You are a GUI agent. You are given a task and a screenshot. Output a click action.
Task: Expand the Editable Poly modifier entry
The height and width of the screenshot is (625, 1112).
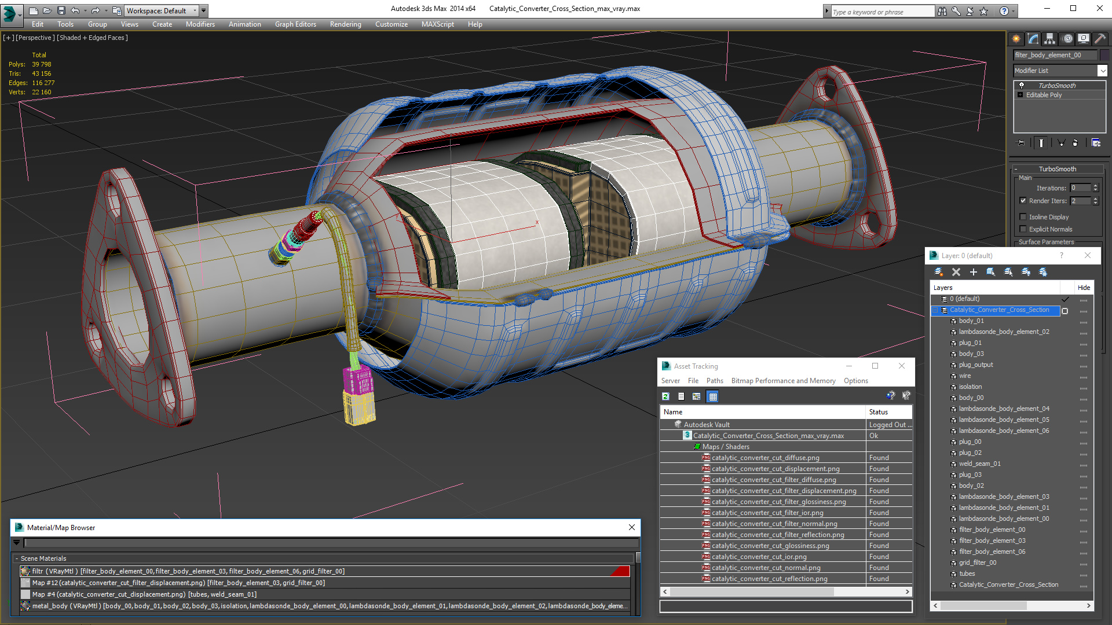point(1020,95)
